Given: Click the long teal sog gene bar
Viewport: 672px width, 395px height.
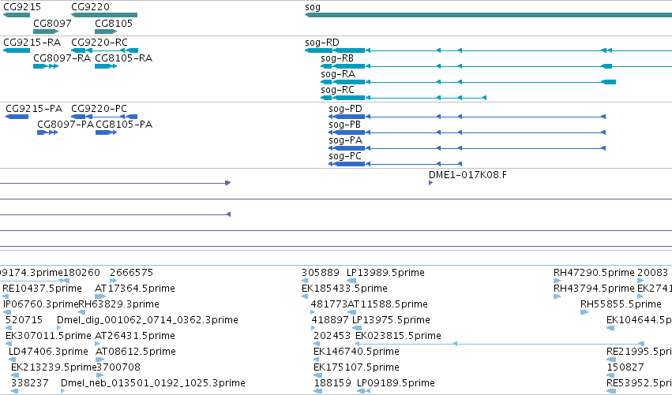Looking at the screenshot, I should point(488,15).
